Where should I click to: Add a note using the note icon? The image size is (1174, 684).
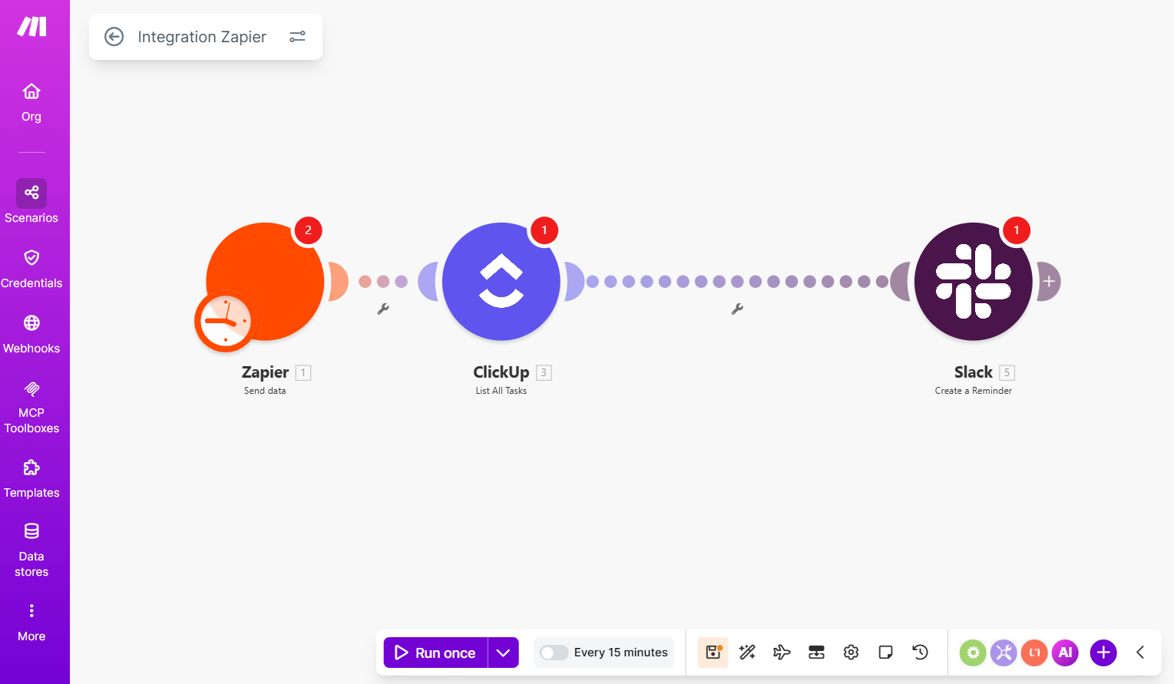coord(885,652)
